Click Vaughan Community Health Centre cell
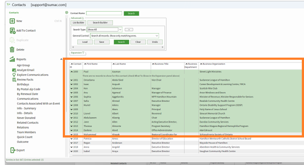The image size is (304, 165). coord(218,151)
